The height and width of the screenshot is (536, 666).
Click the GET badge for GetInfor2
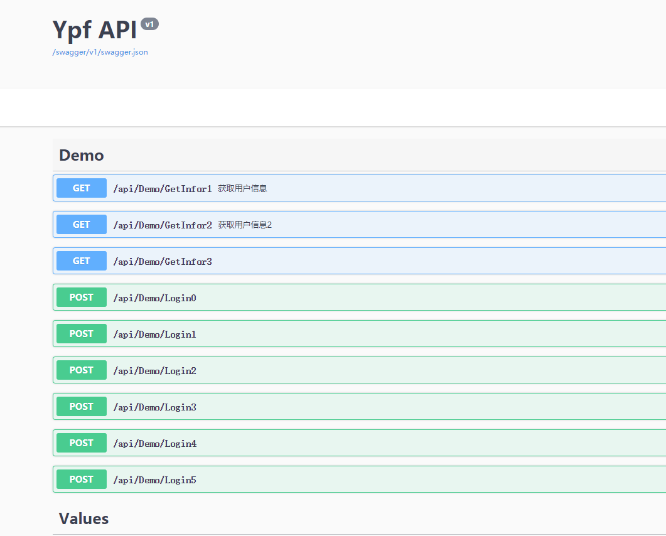tap(82, 225)
